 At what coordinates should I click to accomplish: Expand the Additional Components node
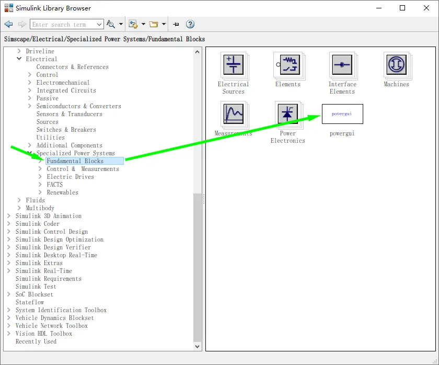pos(30,145)
